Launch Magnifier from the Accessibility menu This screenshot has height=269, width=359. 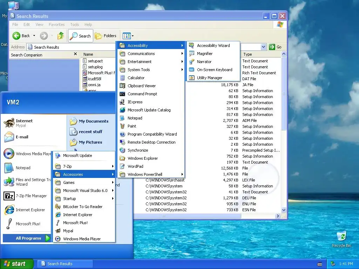(x=213, y=54)
